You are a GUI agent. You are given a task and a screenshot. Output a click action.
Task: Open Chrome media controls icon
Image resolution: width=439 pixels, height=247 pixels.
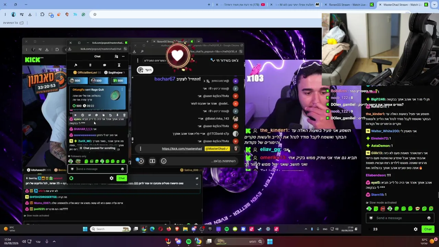tap(22, 14)
